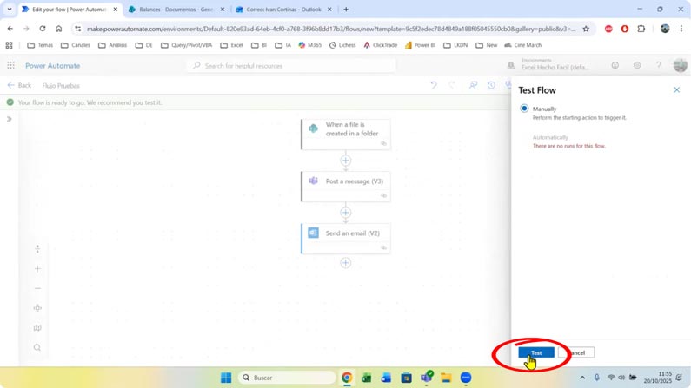Screen dimensions: 691x388
Task: Click the Cancel button in Test Flow
Action: point(576,352)
